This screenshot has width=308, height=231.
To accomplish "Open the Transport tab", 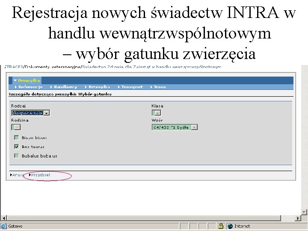I will [130, 87].
